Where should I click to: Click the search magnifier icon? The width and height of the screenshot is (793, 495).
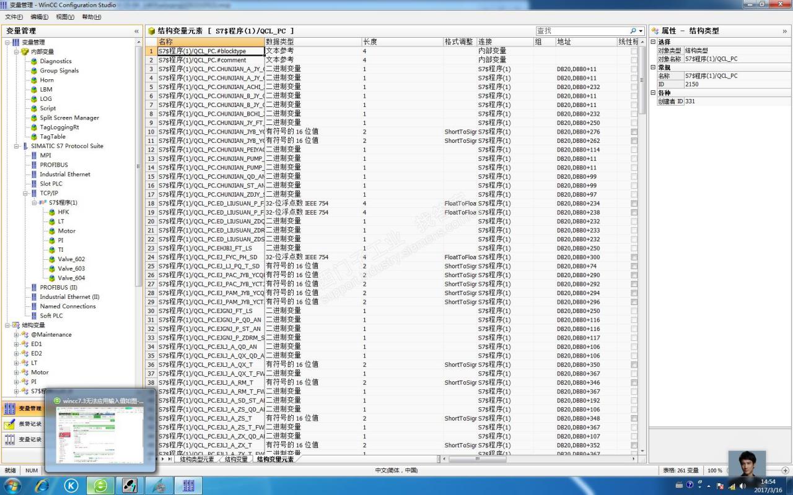point(633,30)
